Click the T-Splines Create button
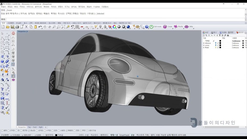247x139 pixels. tap(168, 27)
